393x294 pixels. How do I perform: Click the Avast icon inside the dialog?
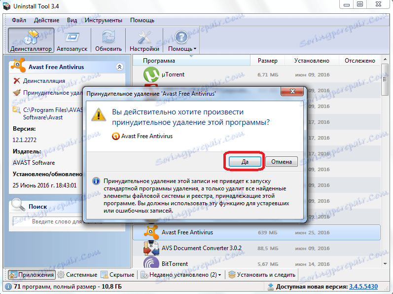115,136
